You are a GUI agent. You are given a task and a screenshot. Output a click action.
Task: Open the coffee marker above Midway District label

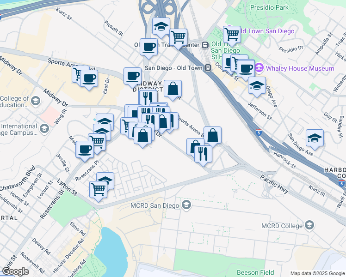click(132, 77)
